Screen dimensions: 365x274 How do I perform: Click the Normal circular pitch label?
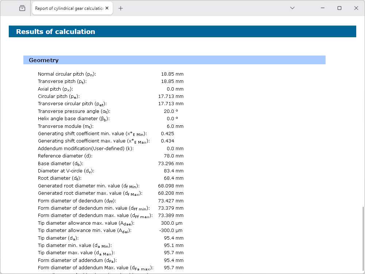pos(67,74)
